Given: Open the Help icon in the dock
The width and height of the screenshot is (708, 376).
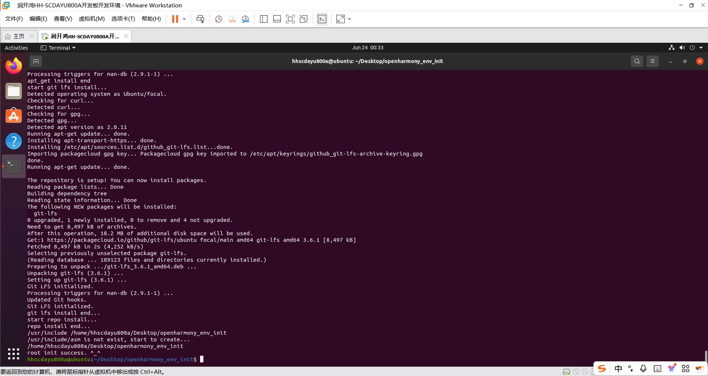Looking at the screenshot, I should [14, 141].
